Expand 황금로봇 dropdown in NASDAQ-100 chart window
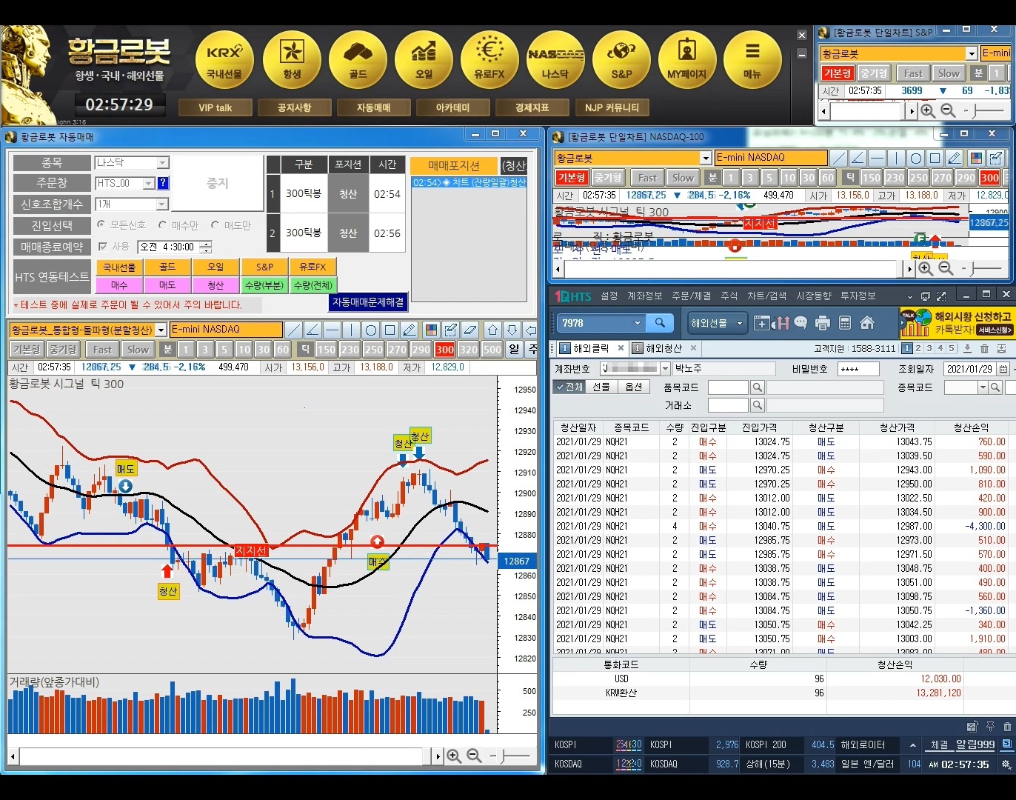Screen dimensions: 1016x800 (706, 158)
